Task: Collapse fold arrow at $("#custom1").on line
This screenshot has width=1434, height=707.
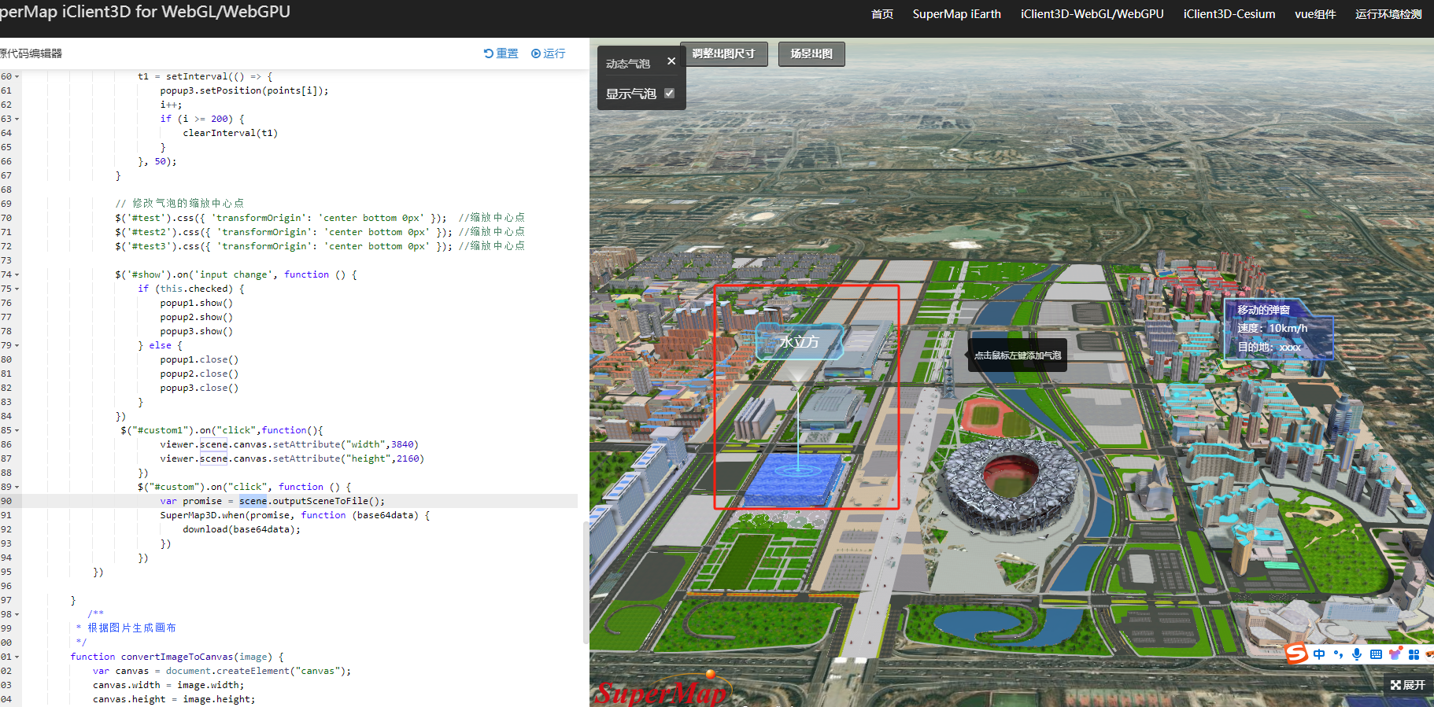Action: [x=17, y=430]
